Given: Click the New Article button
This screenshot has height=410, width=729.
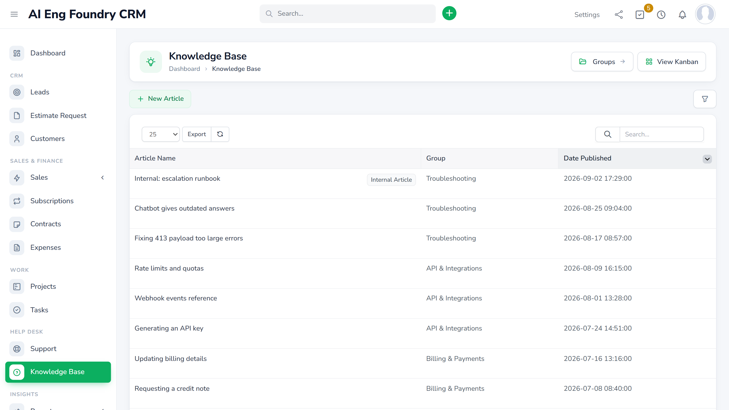Looking at the screenshot, I should tap(160, 99).
